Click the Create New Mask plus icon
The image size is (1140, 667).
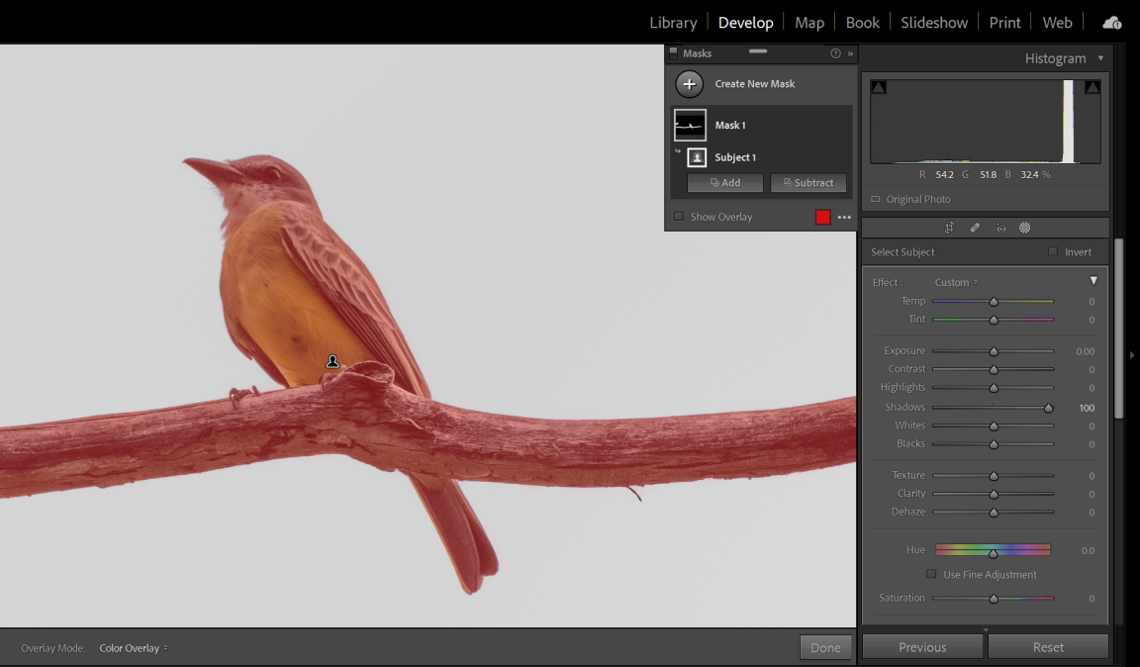pos(690,84)
